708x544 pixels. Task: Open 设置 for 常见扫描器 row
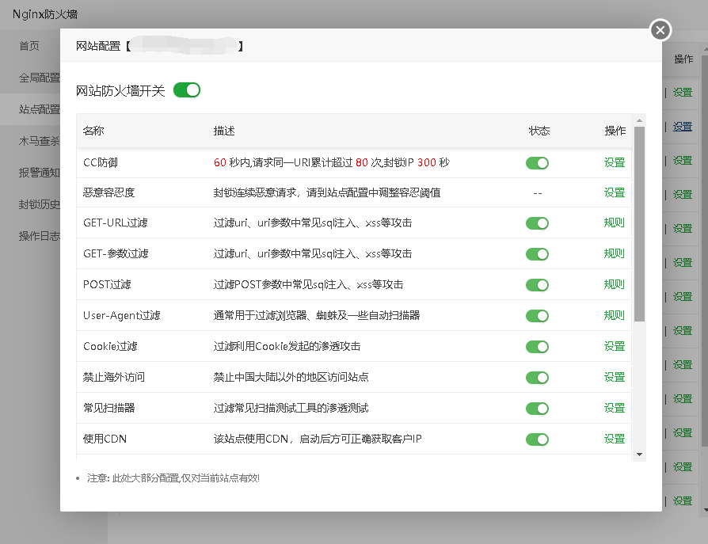click(x=615, y=408)
